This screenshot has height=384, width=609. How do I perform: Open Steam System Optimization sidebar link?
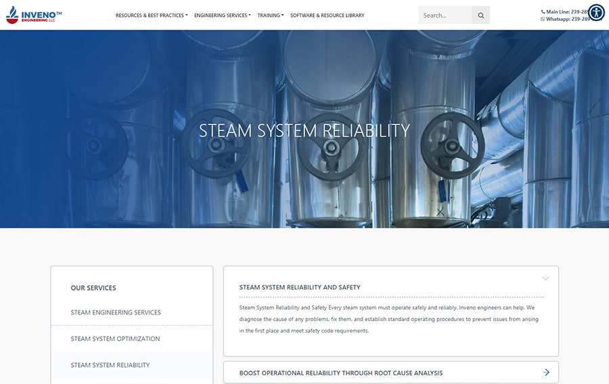click(x=115, y=339)
